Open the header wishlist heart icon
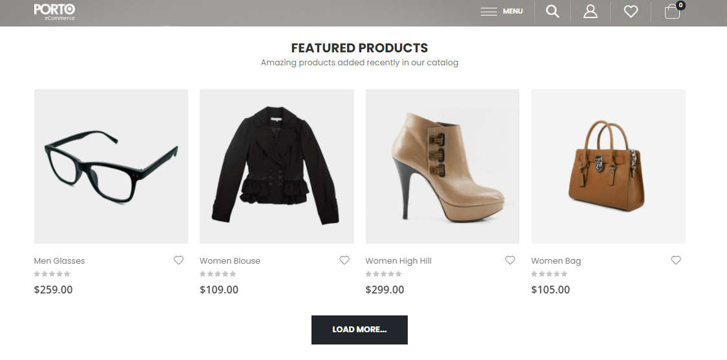The image size is (727, 360). tap(631, 11)
